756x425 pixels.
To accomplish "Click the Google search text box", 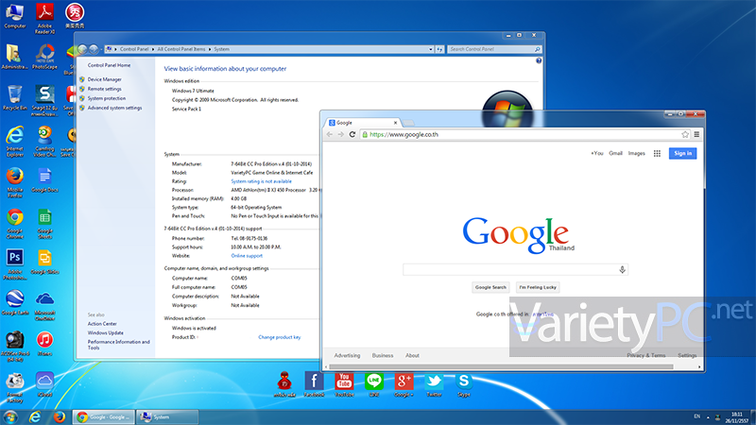I will click(510, 270).
